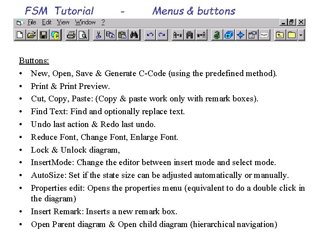Open the ? help menu
Screen dimensions: 319x239
(x=103, y=22)
